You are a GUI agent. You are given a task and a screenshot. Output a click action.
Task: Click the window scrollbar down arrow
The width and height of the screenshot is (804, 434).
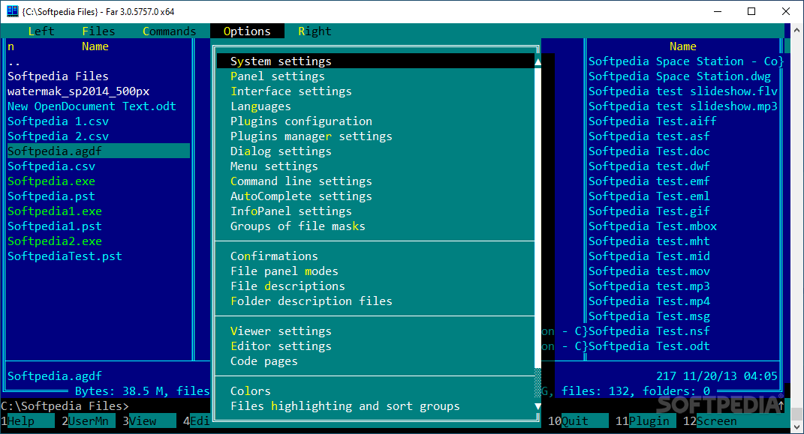click(796, 427)
